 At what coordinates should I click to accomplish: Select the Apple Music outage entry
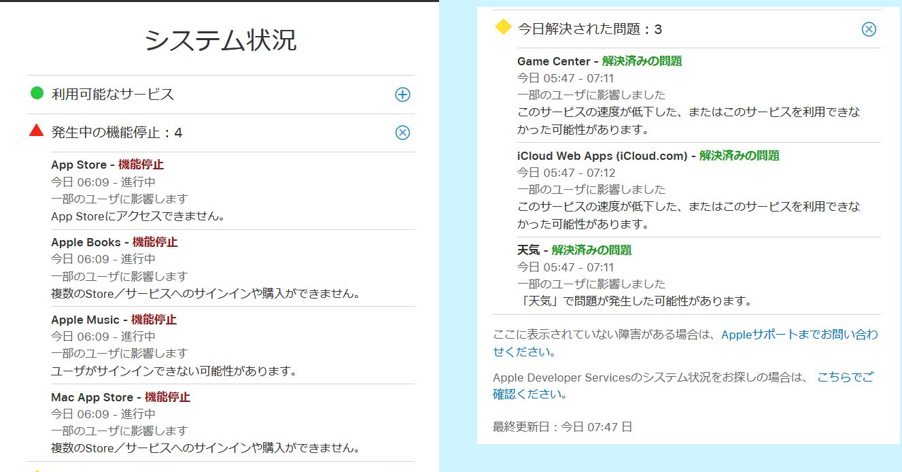[85, 320]
